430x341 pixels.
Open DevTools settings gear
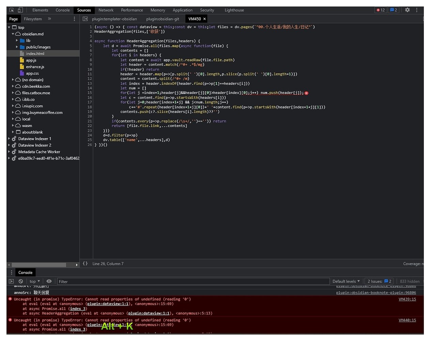click(x=407, y=10)
